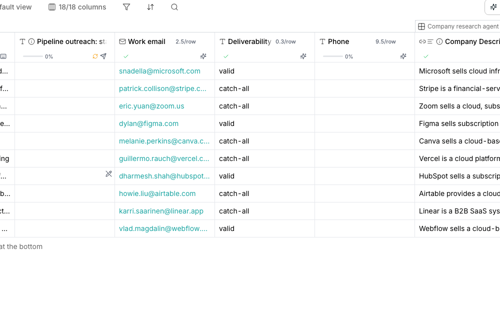This screenshot has height=310, width=500.
Task: Click the Pipeline outreach refresh icon
Action: tap(95, 56)
